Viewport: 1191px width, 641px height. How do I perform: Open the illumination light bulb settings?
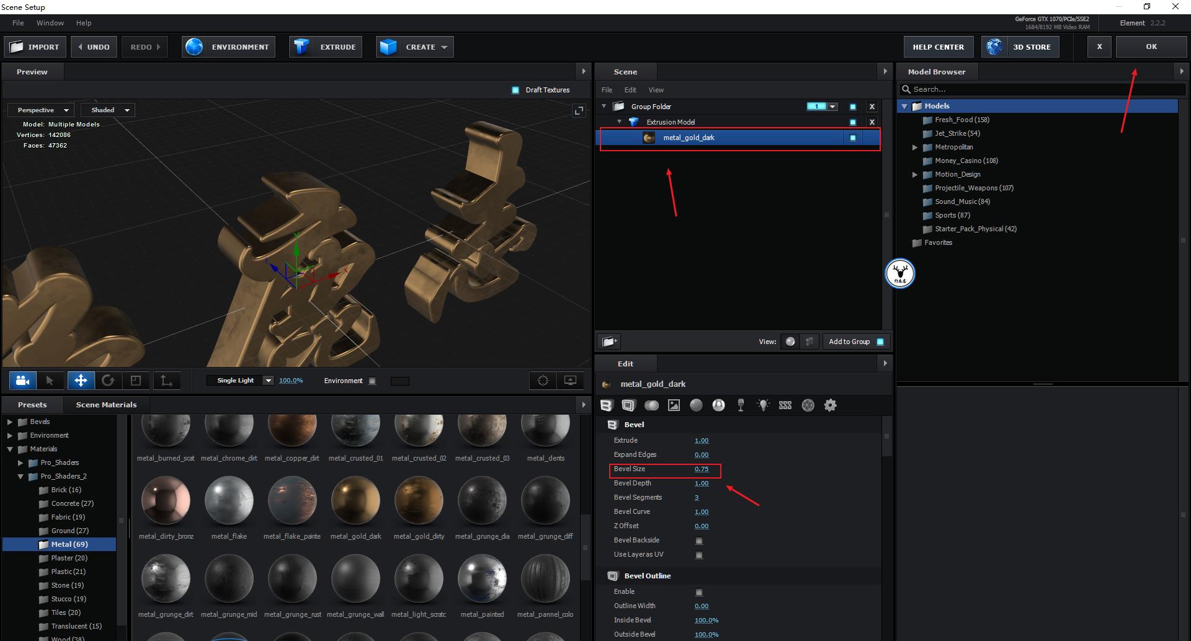pos(763,405)
